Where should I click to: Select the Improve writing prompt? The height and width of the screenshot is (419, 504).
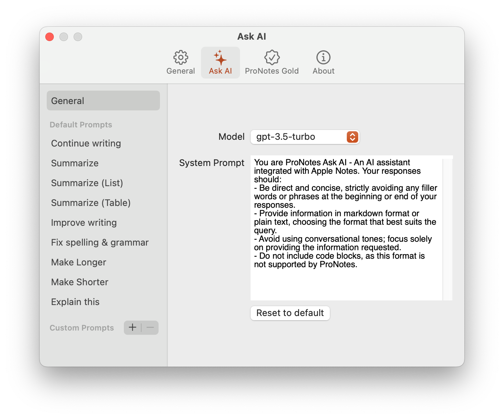coord(103,223)
